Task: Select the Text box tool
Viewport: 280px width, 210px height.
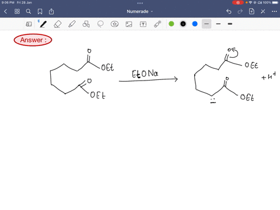Action: point(143,24)
